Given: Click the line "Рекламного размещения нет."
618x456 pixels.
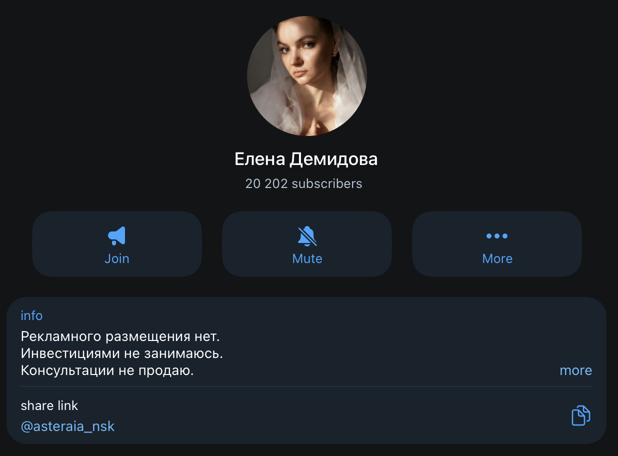Looking at the screenshot, I should point(120,336).
